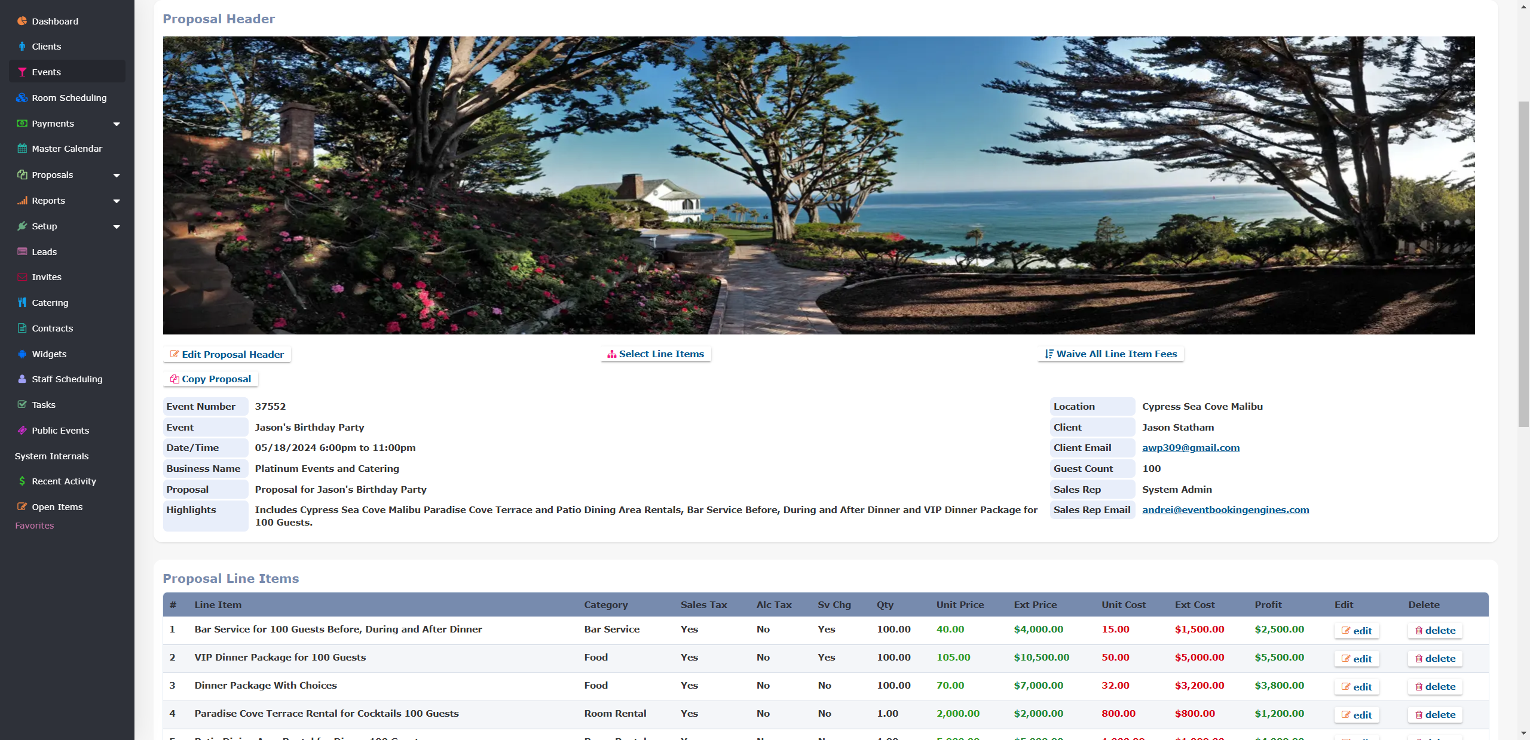Click the Dashboard pie chart icon
The width and height of the screenshot is (1530, 740).
coord(22,21)
